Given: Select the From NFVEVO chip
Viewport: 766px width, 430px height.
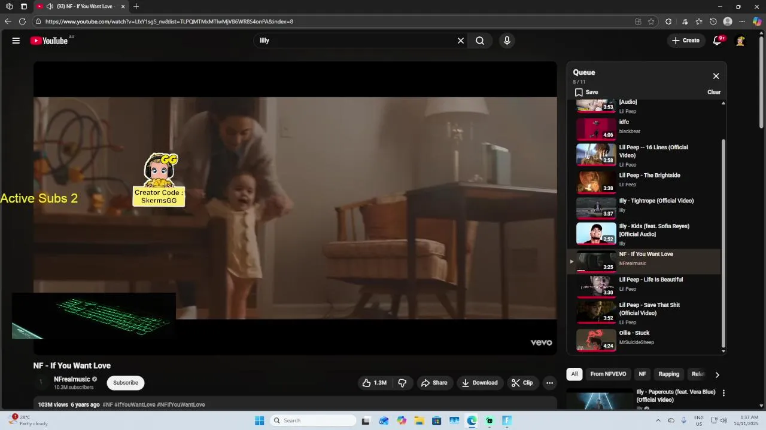Looking at the screenshot, I should coord(608,374).
